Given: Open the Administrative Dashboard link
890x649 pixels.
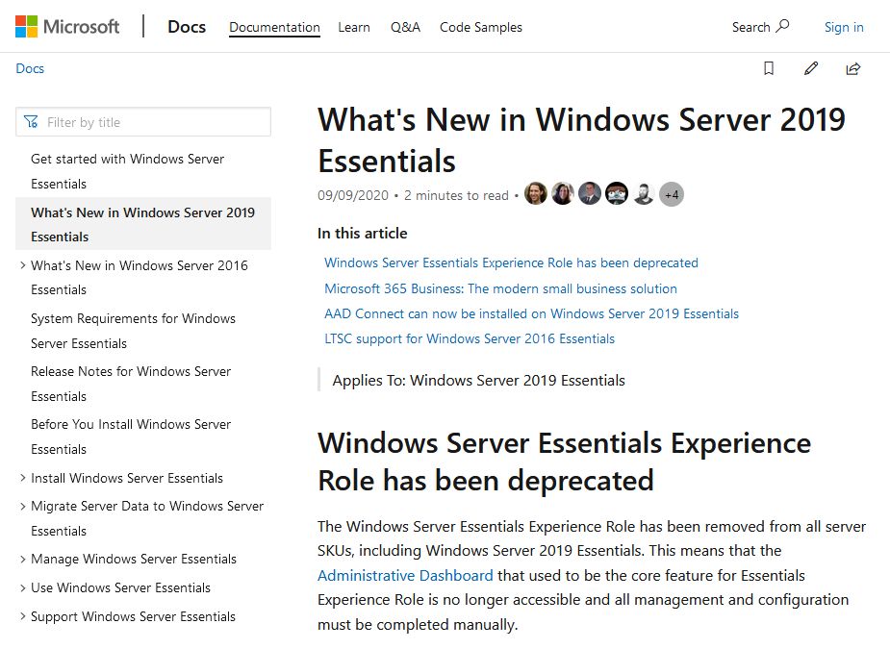Looking at the screenshot, I should pos(405,575).
